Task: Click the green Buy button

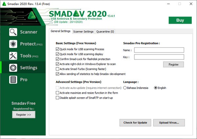Action: [x=180, y=20]
